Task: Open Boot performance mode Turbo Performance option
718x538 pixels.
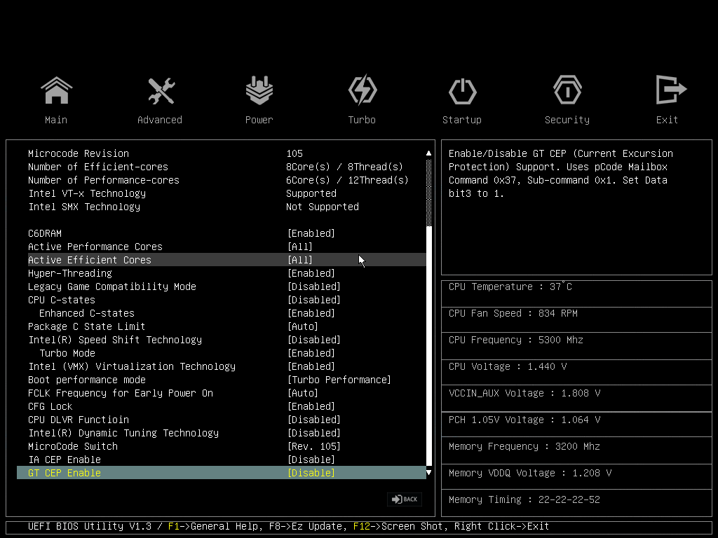Action: coord(339,380)
